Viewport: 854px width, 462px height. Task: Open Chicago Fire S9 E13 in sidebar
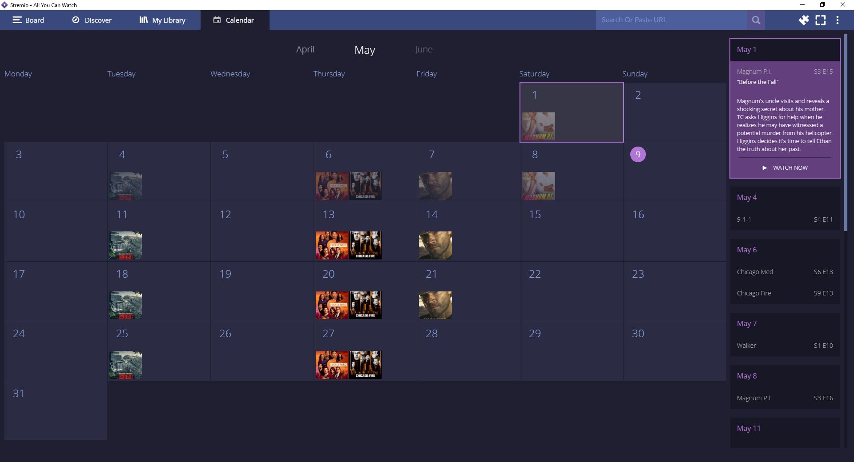(x=785, y=293)
